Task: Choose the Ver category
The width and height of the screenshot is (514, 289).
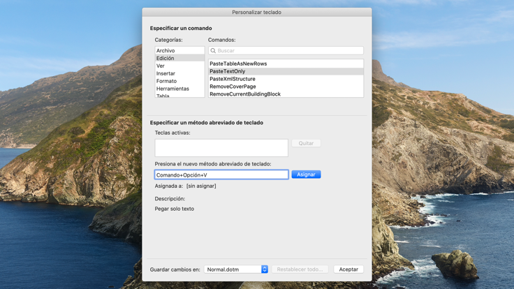Action: [x=179, y=66]
